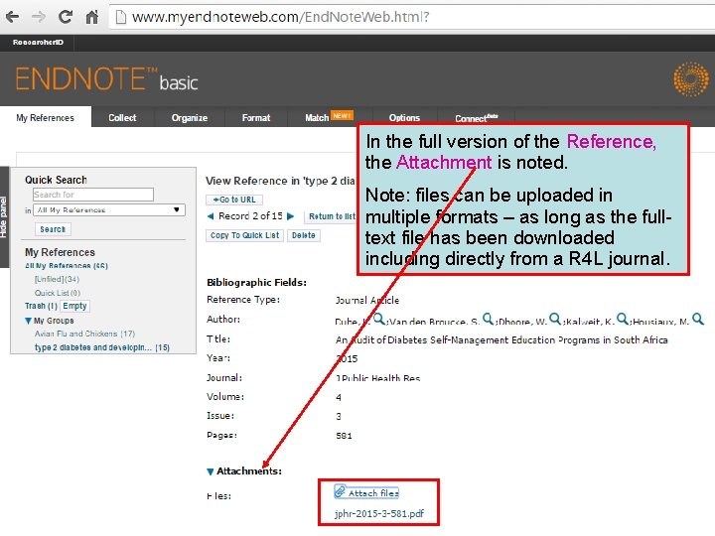The image size is (715, 536).
Task: Open the ResearcherID link
Action: coord(38,42)
